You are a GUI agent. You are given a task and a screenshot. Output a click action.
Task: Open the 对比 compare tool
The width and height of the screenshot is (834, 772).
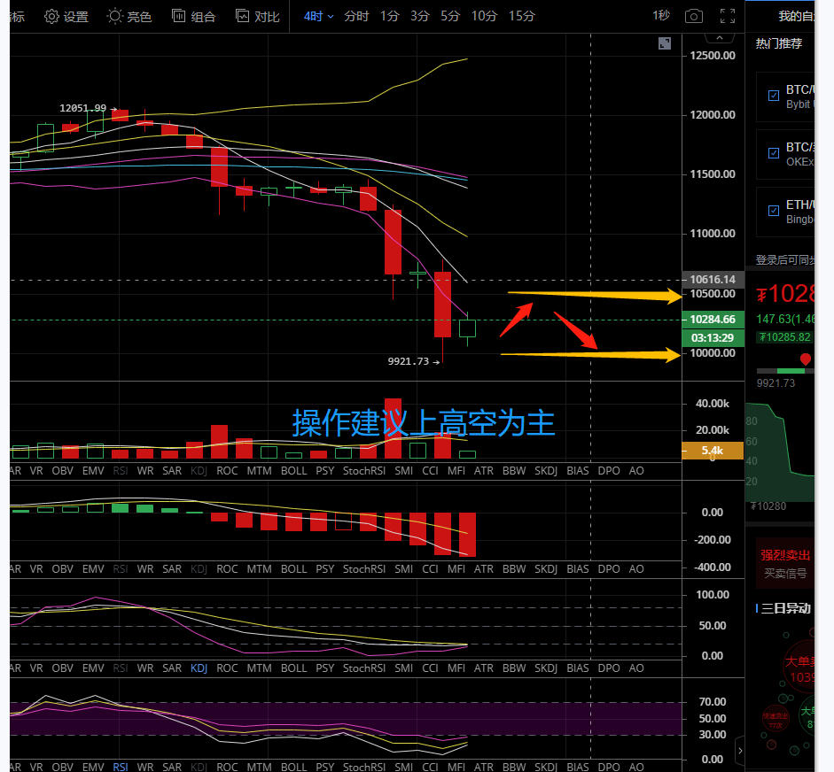click(257, 16)
